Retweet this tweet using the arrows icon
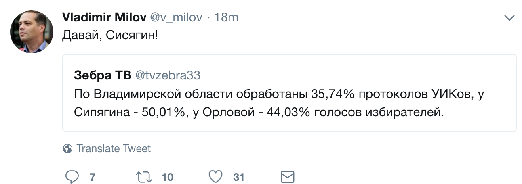522x184 pixels. click(x=144, y=177)
